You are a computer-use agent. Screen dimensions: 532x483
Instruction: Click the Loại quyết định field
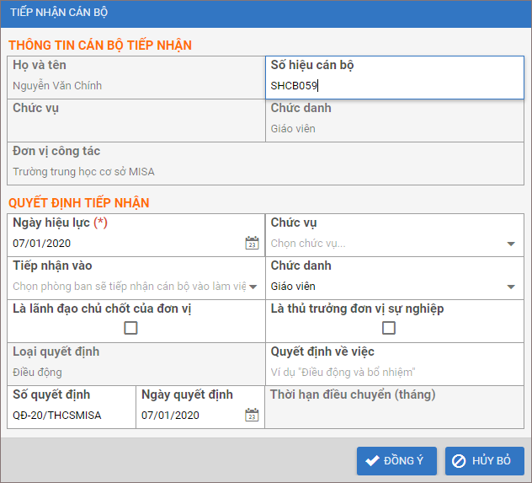click(x=135, y=373)
